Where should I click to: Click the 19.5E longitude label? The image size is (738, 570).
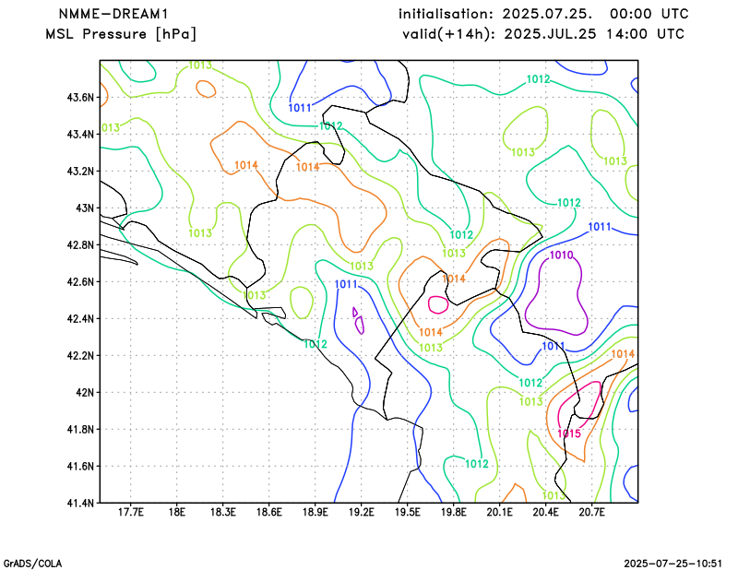(408, 512)
